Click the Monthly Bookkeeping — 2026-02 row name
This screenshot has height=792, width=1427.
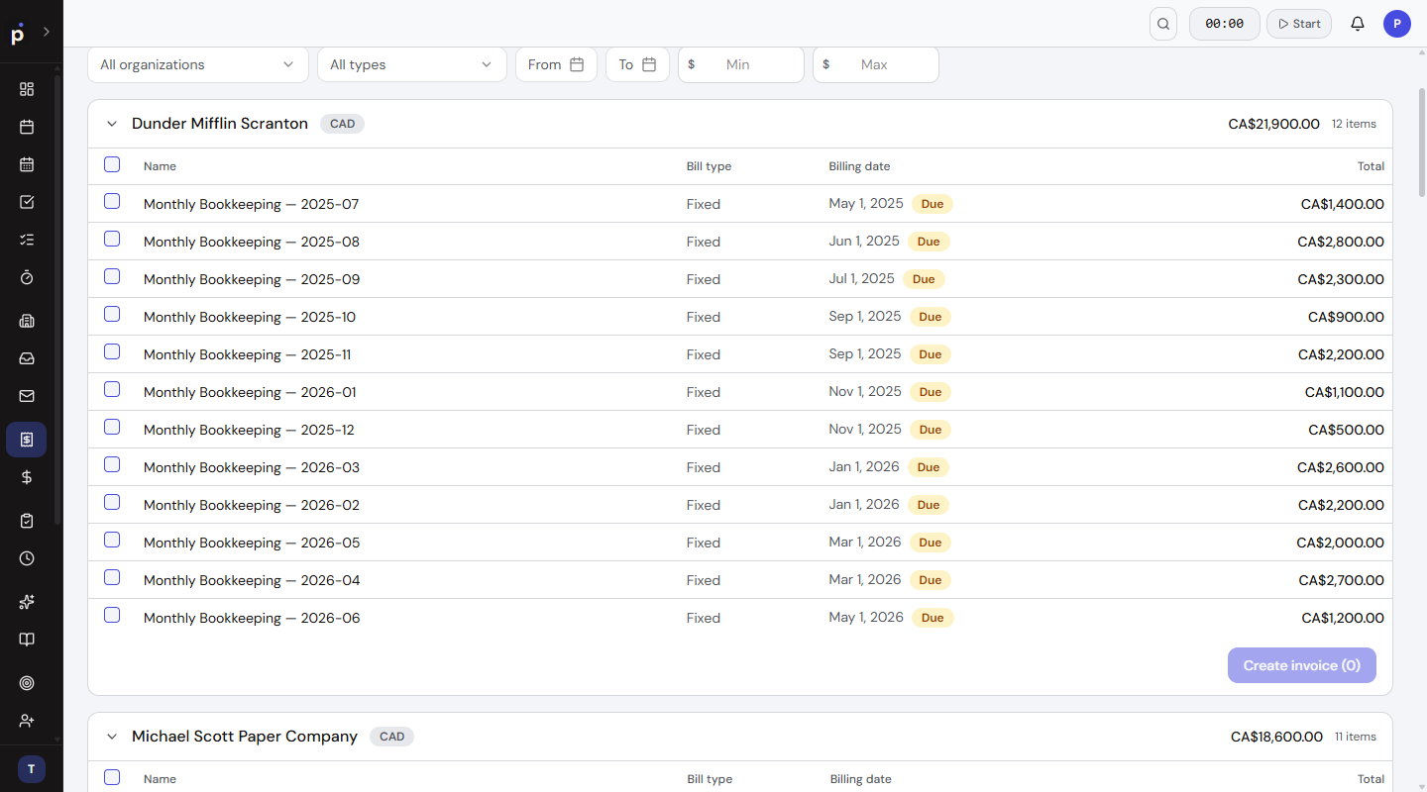pyautogui.click(x=252, y=505)
